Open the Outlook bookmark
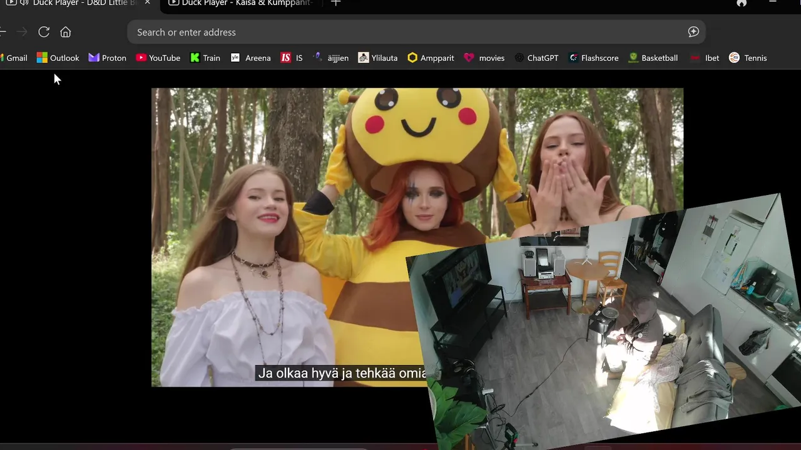Viewport: 801px width, 450px height. pos(58,57)
